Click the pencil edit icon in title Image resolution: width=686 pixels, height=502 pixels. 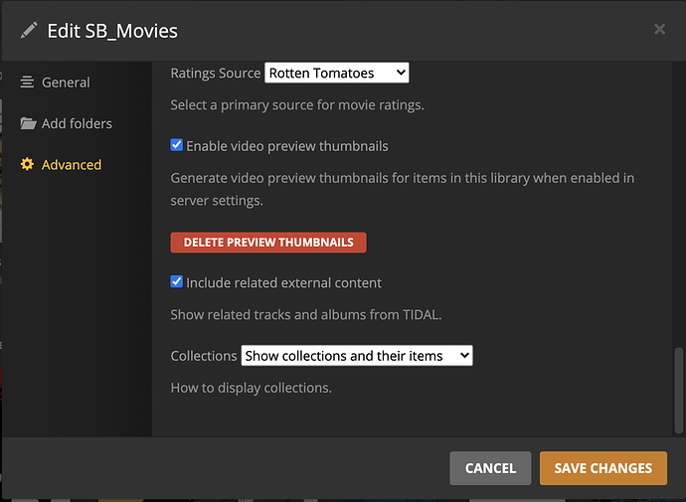click(29, 31)
